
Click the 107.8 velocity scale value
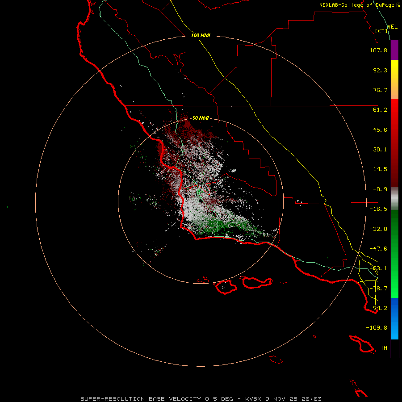click(378, 50)
